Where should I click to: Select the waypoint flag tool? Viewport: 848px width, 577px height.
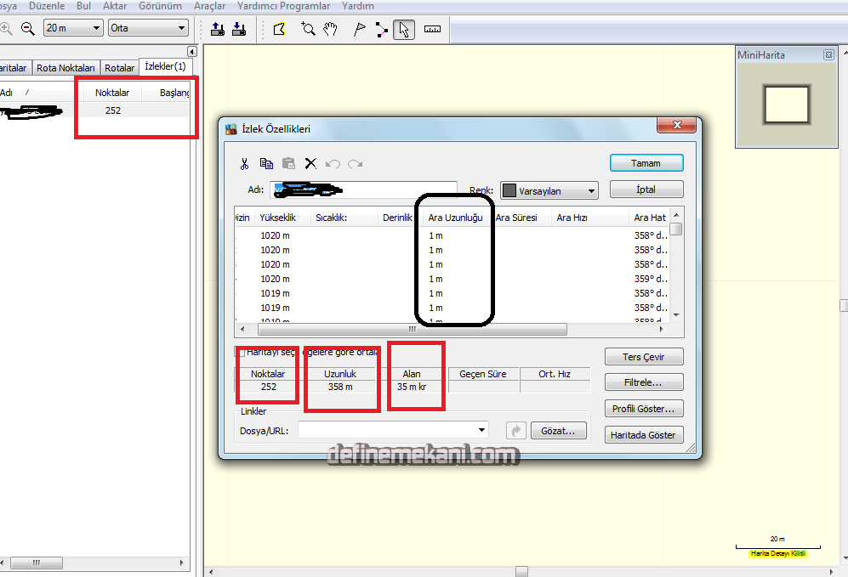359,29
